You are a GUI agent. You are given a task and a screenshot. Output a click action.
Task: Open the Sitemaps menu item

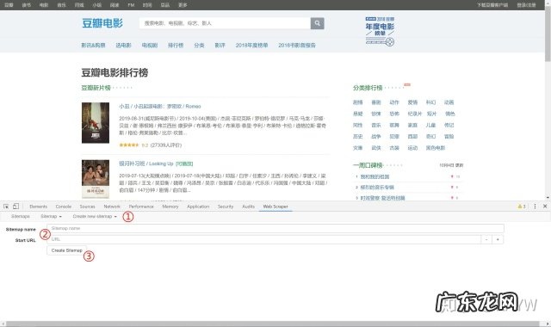tap(21, 216)
